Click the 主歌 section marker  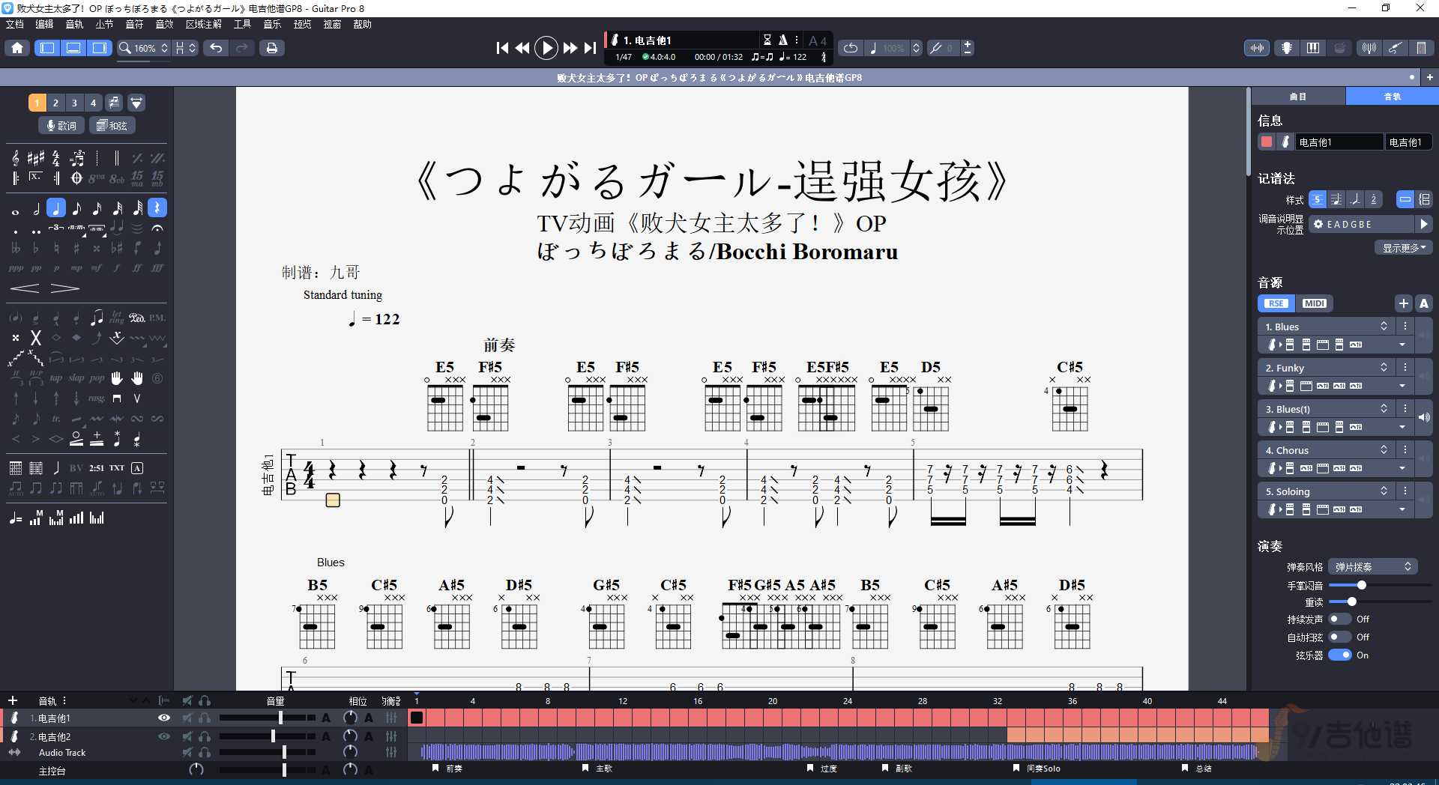click(x=598, y=768)
